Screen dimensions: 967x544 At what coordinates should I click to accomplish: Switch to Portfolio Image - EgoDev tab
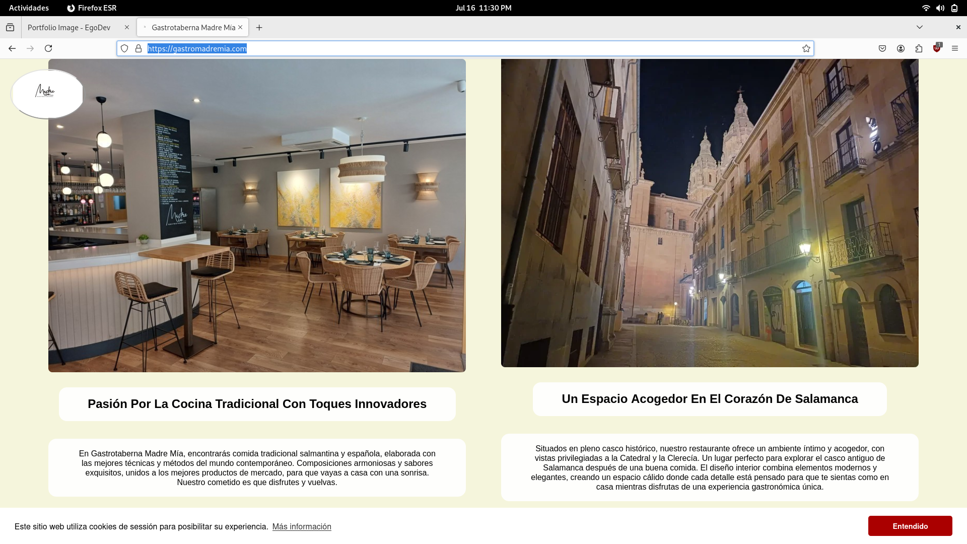[x=69, y=28]
